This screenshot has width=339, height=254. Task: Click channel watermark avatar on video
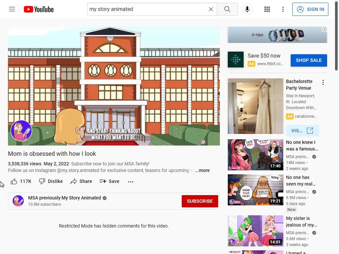[x=21, y=131]
